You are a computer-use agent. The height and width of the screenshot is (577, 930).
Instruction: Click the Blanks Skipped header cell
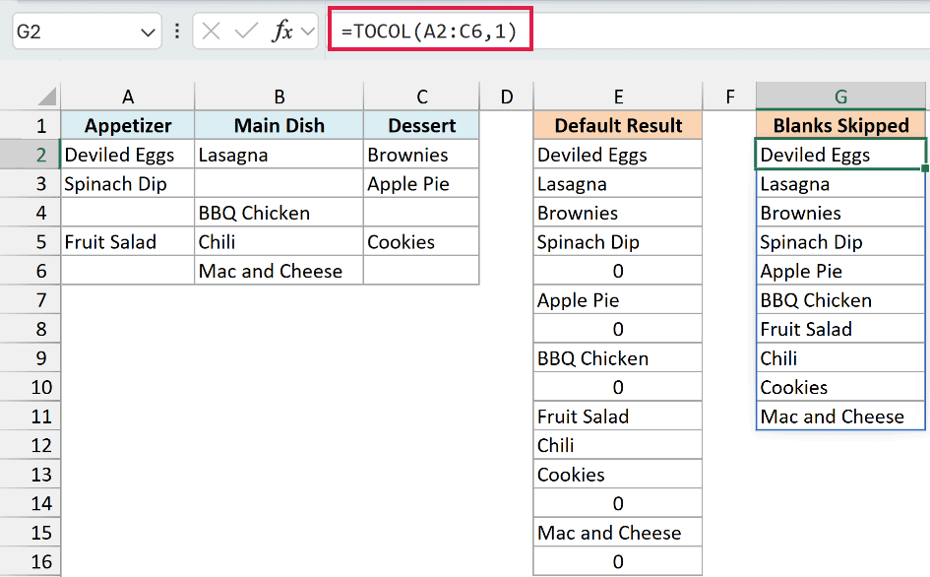[x=840, y=125]
